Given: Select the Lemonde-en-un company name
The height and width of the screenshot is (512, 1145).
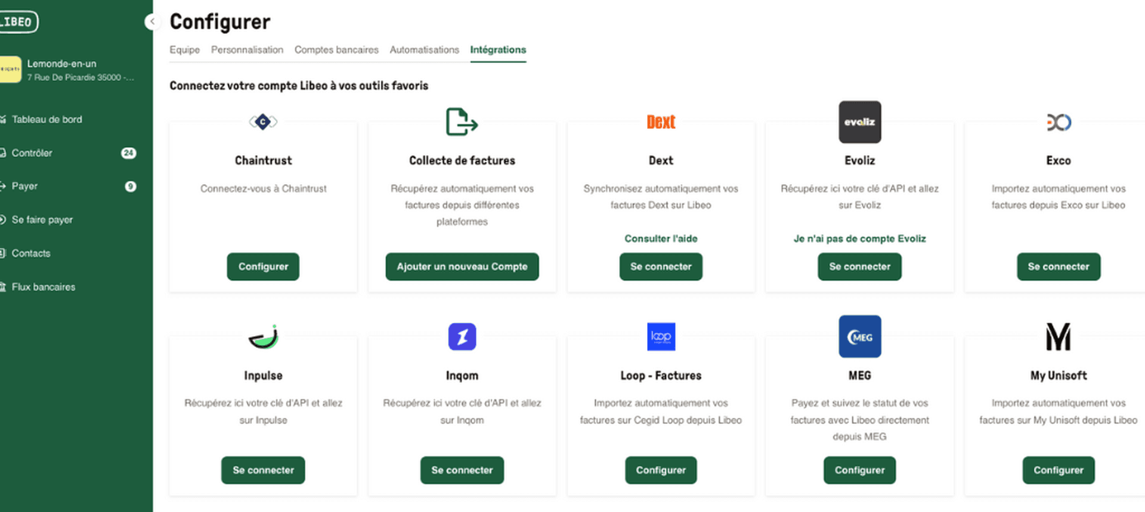Looking at the screenshot, I should click(x=61, y=64).
